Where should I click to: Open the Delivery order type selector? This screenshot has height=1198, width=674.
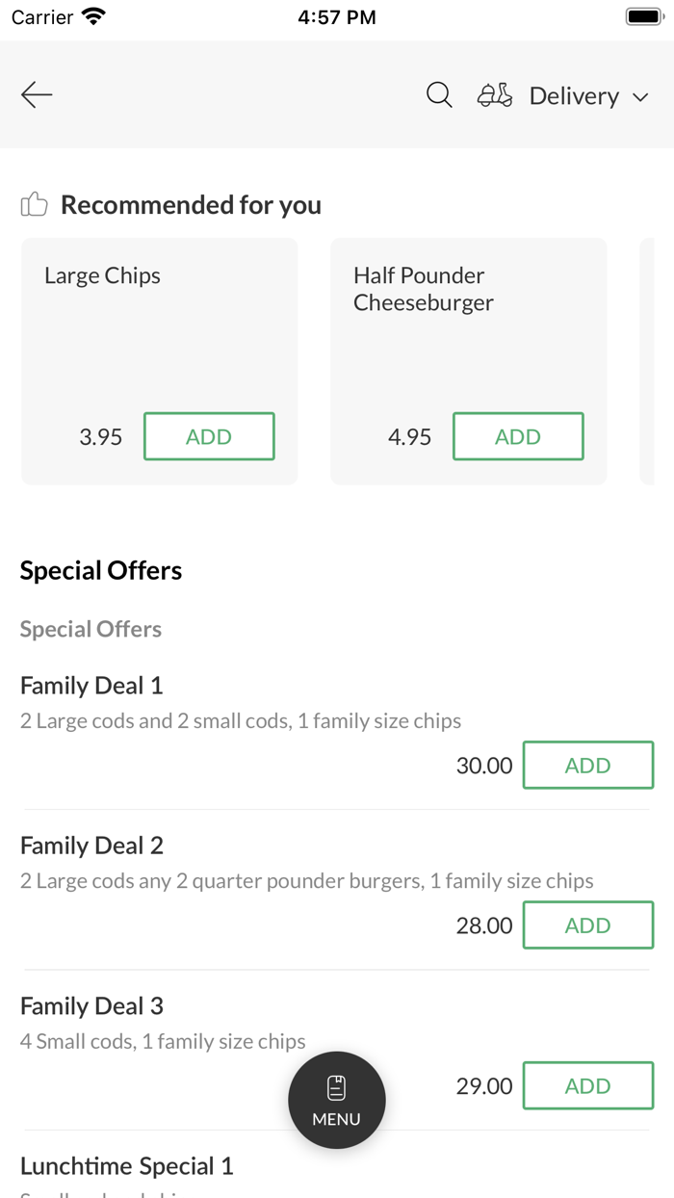pyautogui.click(x=574, y=96)
